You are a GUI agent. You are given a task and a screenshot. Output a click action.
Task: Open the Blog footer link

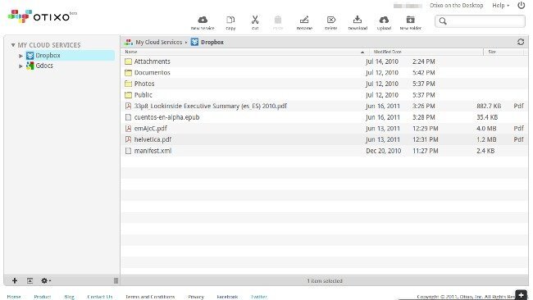[70, 297]
